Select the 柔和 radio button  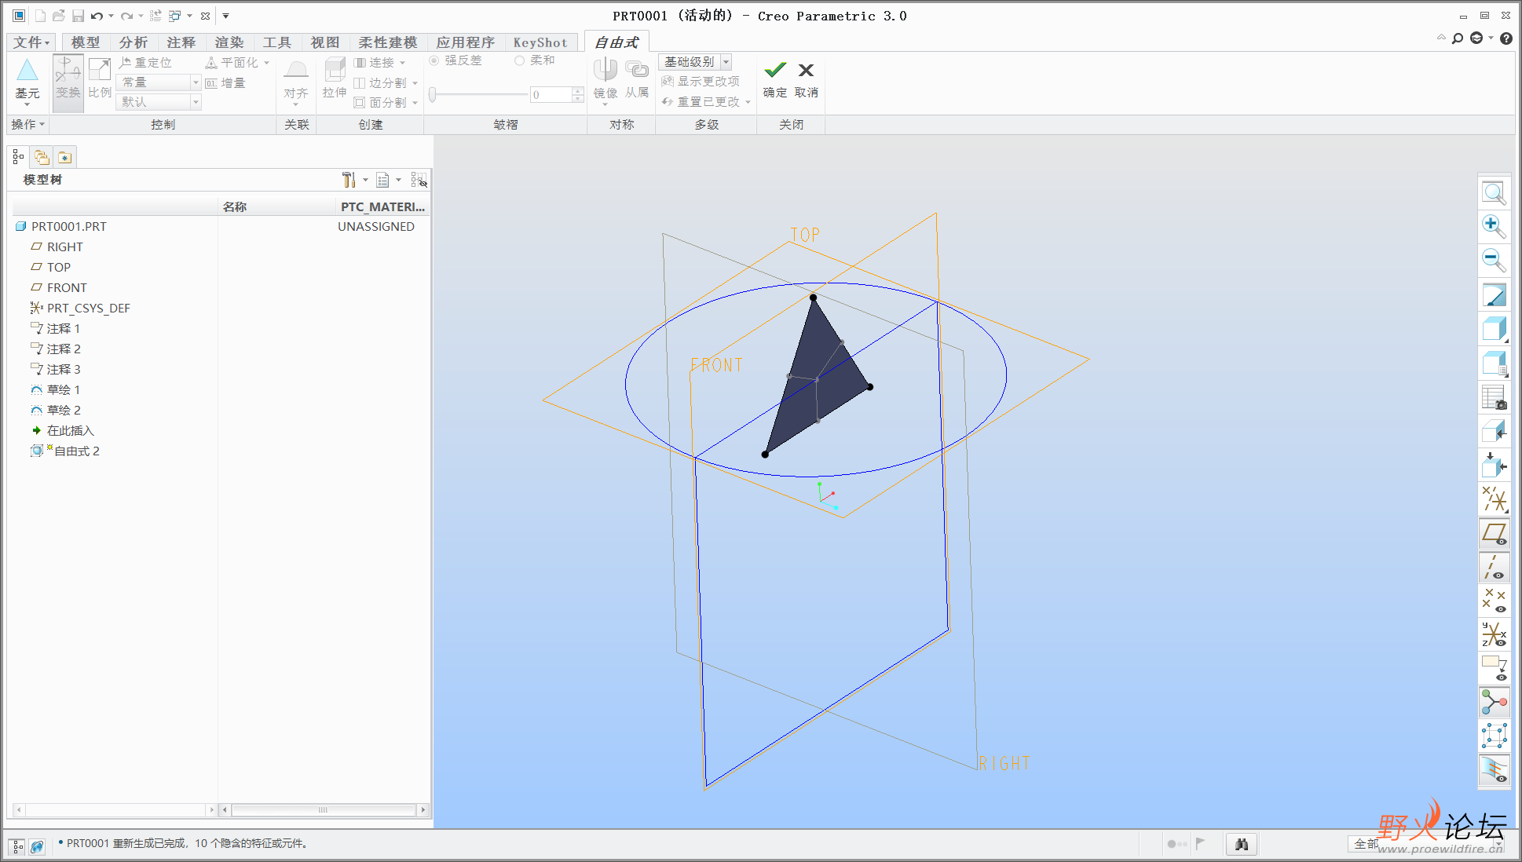pyautogui.click(x=519, y=60)
